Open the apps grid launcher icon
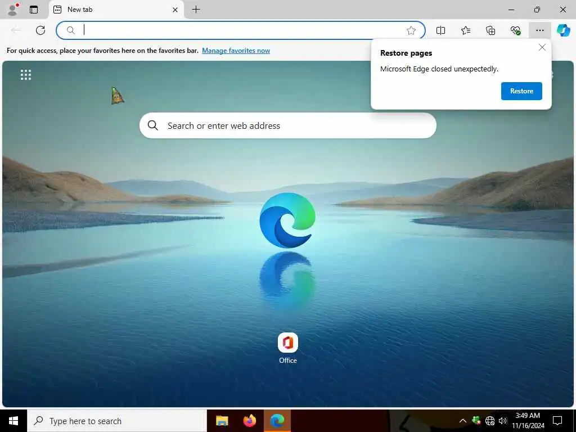This screenshot has height=432, width=576. click(26, 75)
